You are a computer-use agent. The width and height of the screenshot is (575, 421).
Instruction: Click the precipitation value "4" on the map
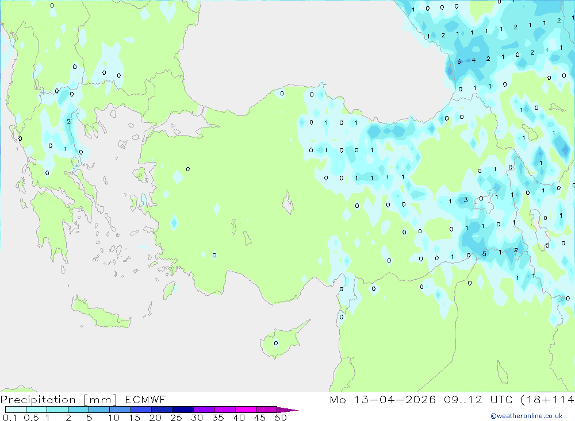click(x=473, y=60)
